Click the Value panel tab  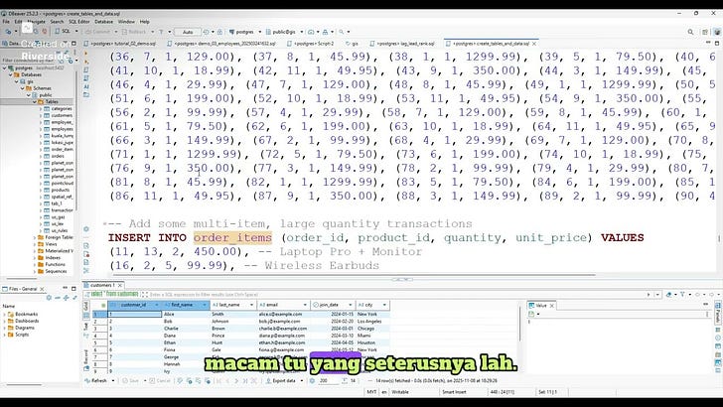click(x=541, y=306)
